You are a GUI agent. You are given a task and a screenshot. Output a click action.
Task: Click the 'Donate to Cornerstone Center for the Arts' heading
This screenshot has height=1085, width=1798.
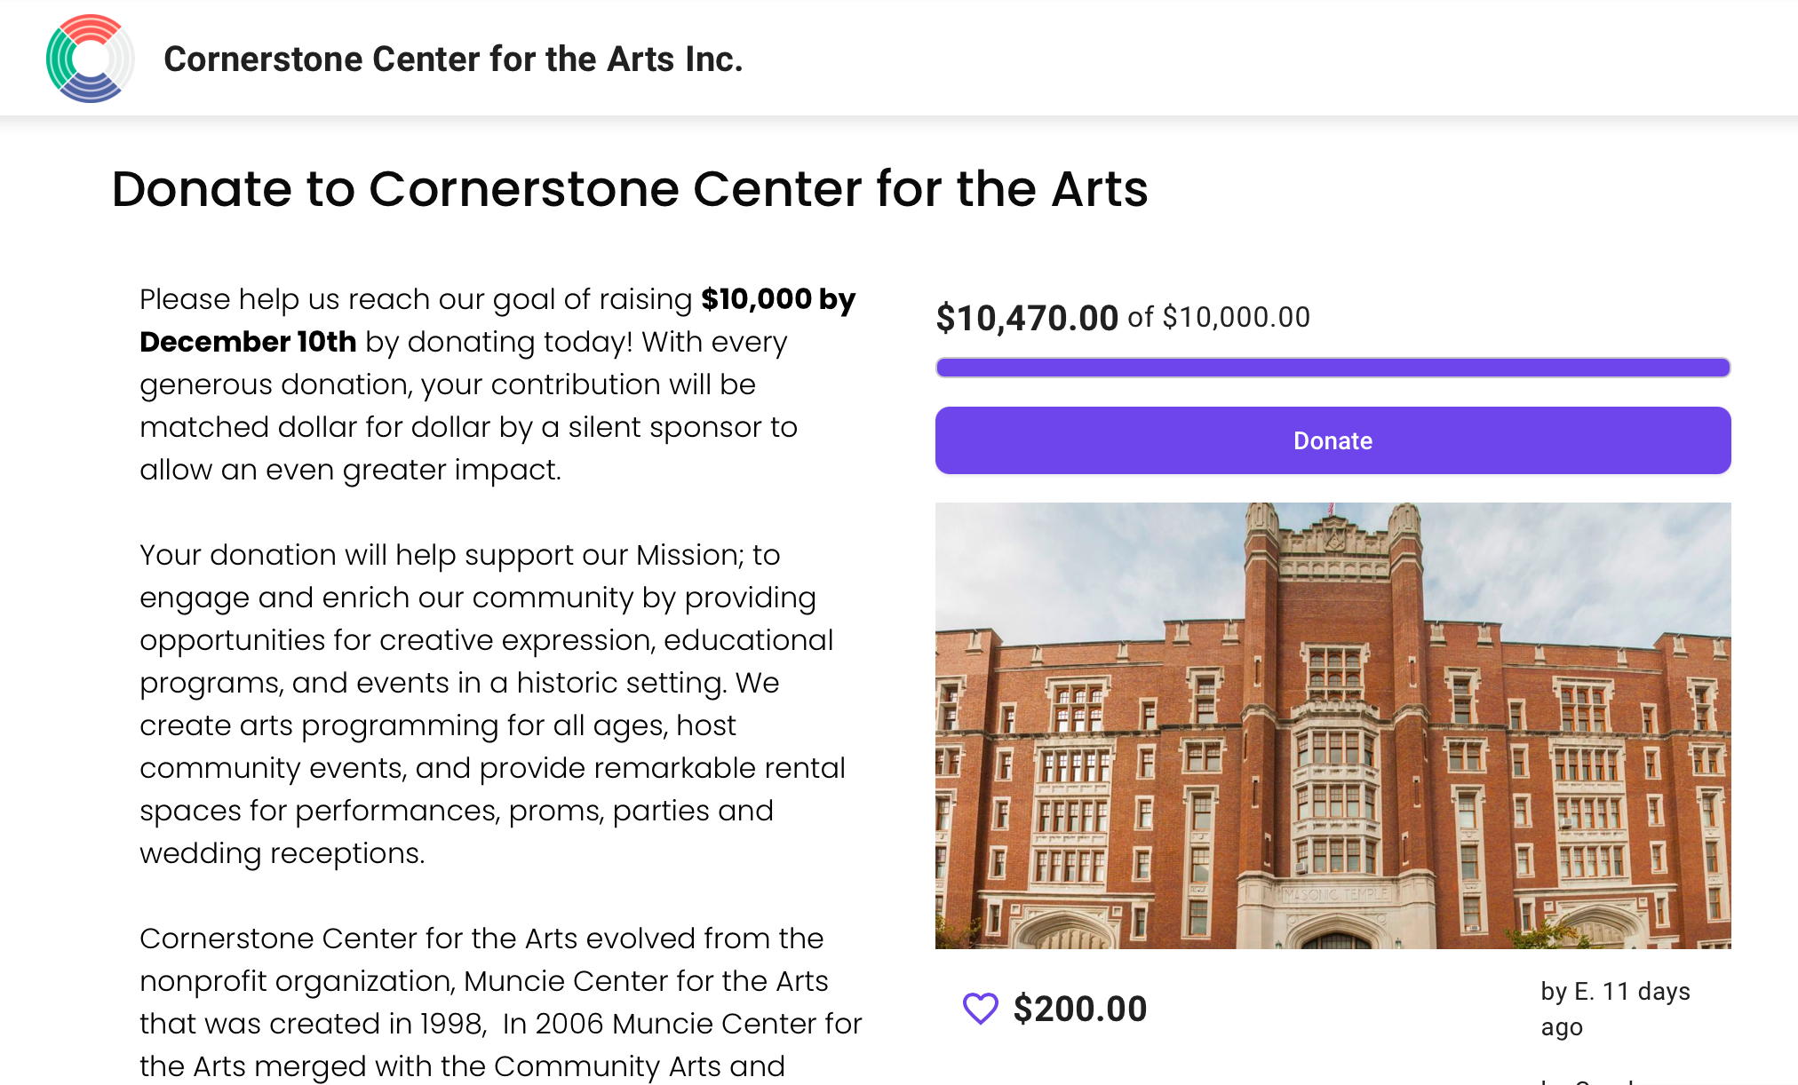(x=630, y=189)
